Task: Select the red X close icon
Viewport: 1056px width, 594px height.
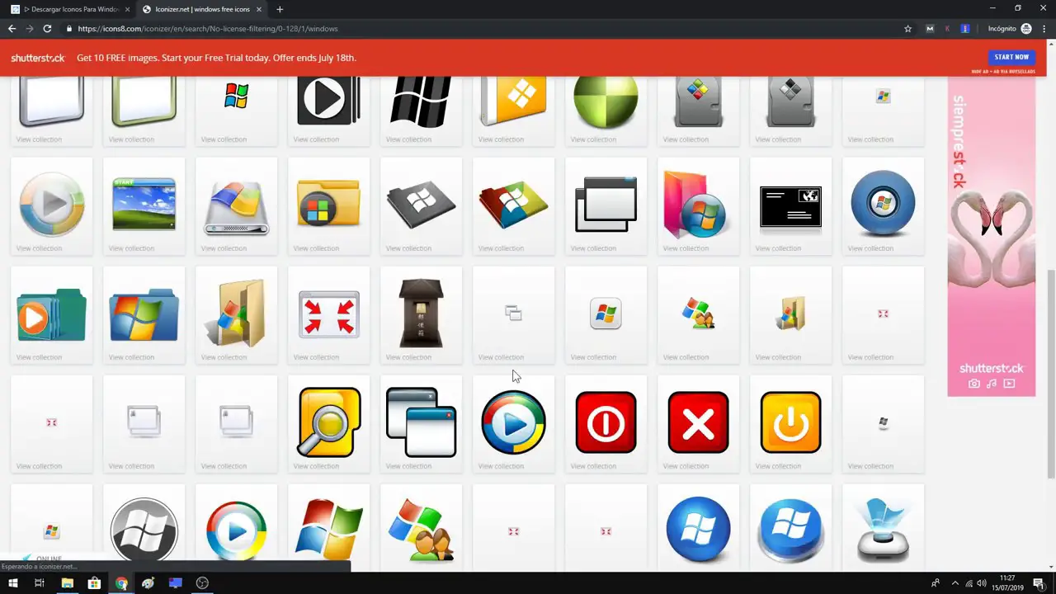Action: tap(698, 422)
